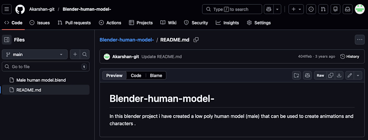Image resolution: width=368 pixels, height=140 pixels.
Task: Switch to the Code tab
Action: (x=13, y=23)
